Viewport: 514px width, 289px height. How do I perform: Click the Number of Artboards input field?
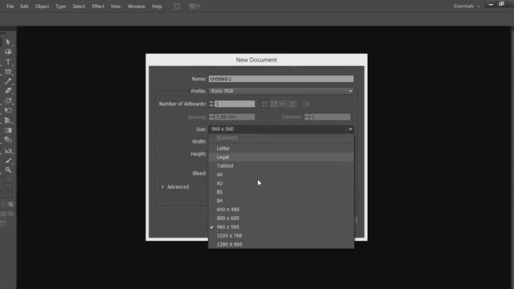tap(235, 104)
